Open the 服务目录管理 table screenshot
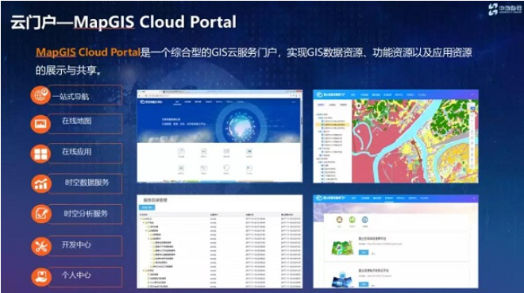524x293 pixels. pos(220,241)
